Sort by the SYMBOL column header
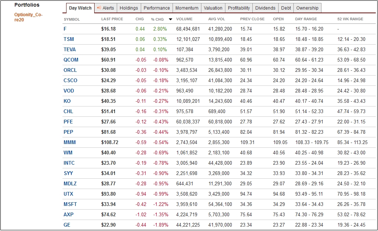The image size is (378, 231). [72, 20]
